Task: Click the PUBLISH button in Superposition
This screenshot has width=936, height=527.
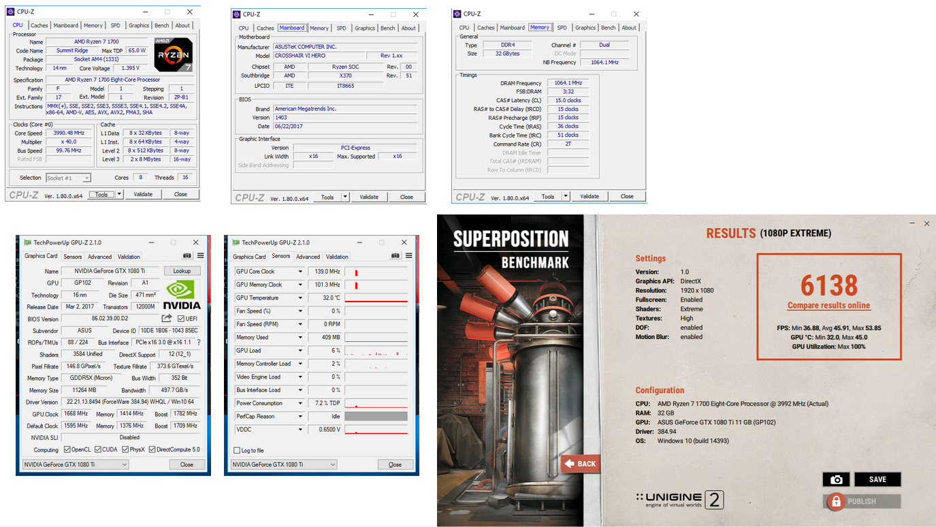Action: pos(862,501)
